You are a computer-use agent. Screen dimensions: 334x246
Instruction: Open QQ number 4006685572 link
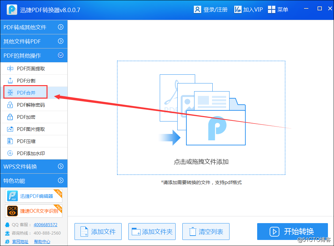(45, 225)
